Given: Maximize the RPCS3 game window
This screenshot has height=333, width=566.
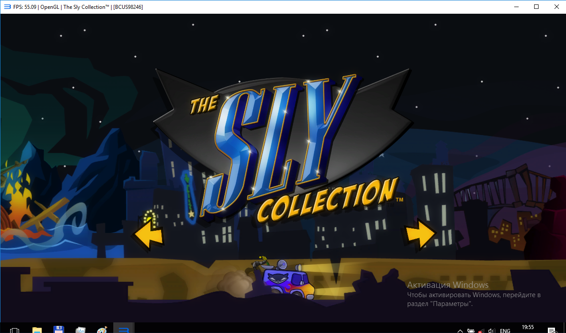Looking at the screenshot, I should 536,7.
